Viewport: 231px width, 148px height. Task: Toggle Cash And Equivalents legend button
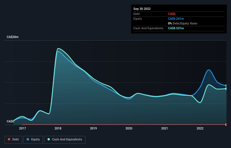tap(65, 140)
